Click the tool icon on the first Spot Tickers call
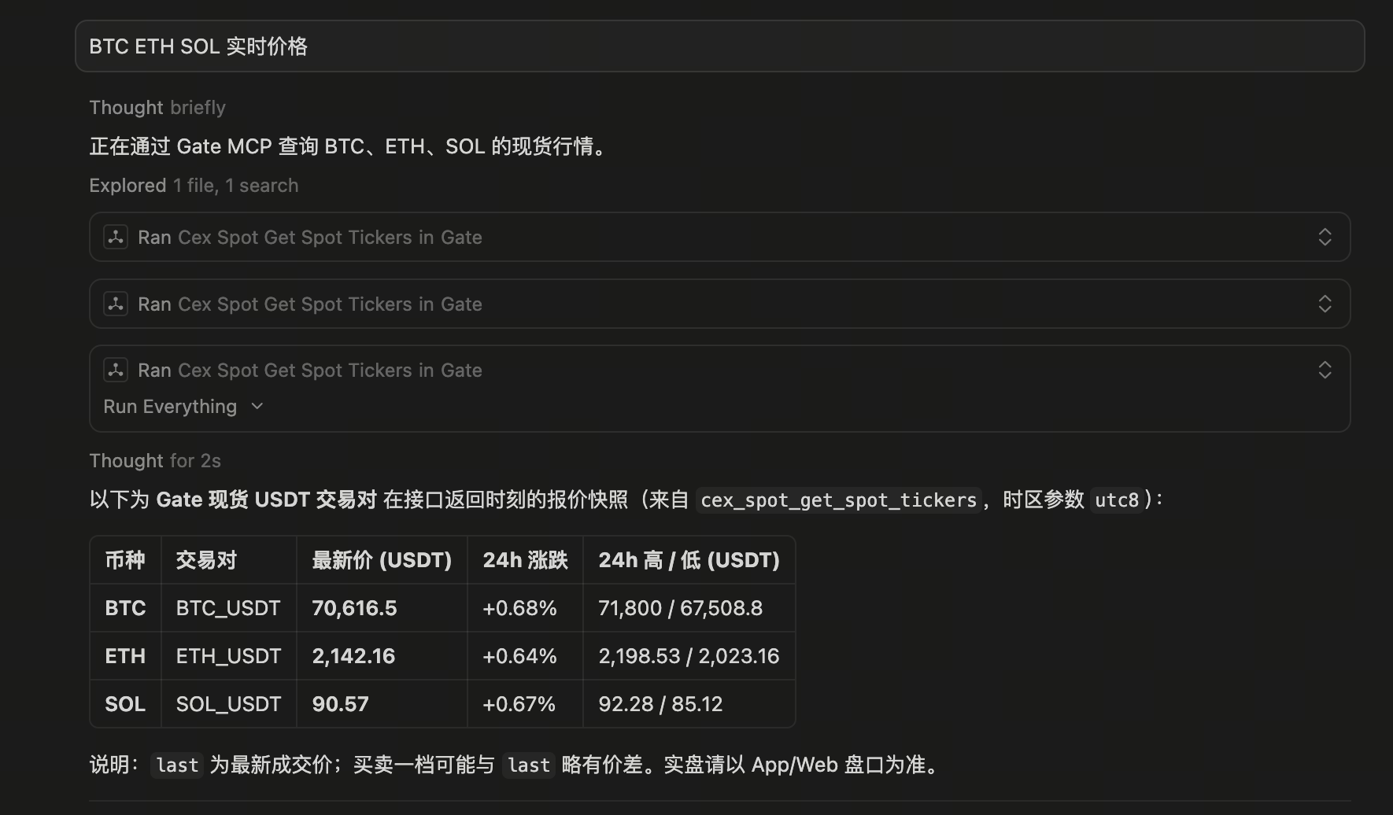This screenshot has width=1393, height=815. [x=115, y=237]
